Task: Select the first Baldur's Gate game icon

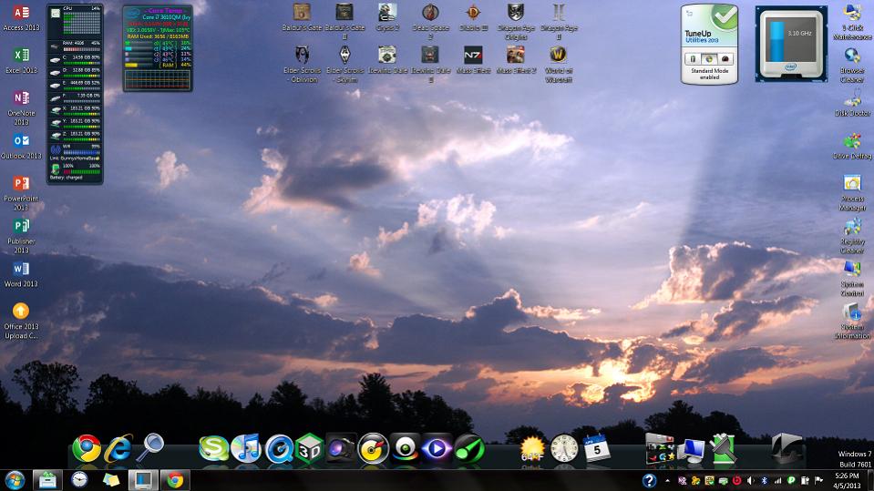Action: 302,17
